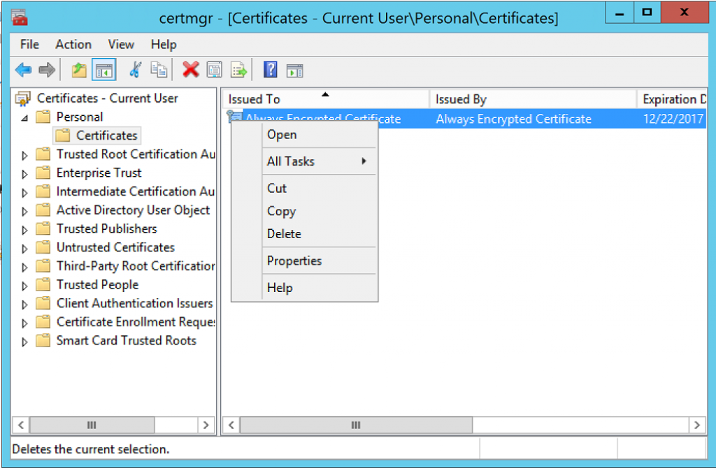Click the Forward arrow toolbar icon
The height and width of the screenshot is (468, 716).
tap(47, 71)
